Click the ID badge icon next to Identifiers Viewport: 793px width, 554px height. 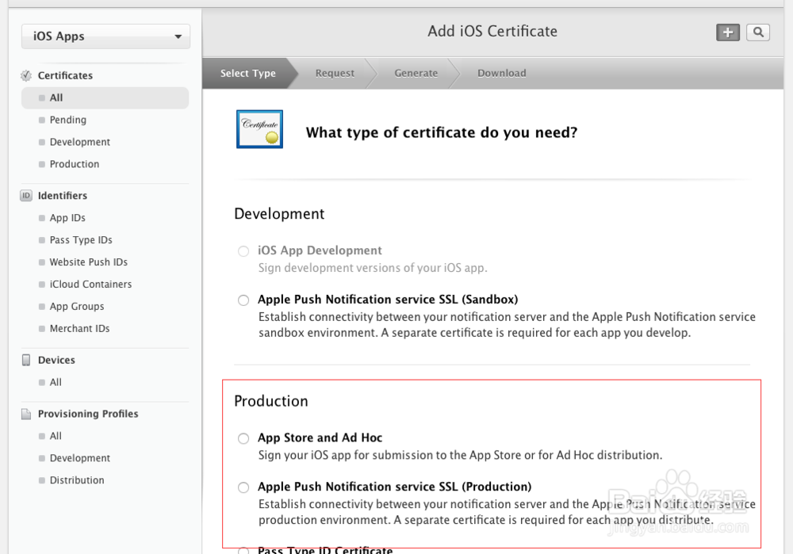(x=26, y=195)
